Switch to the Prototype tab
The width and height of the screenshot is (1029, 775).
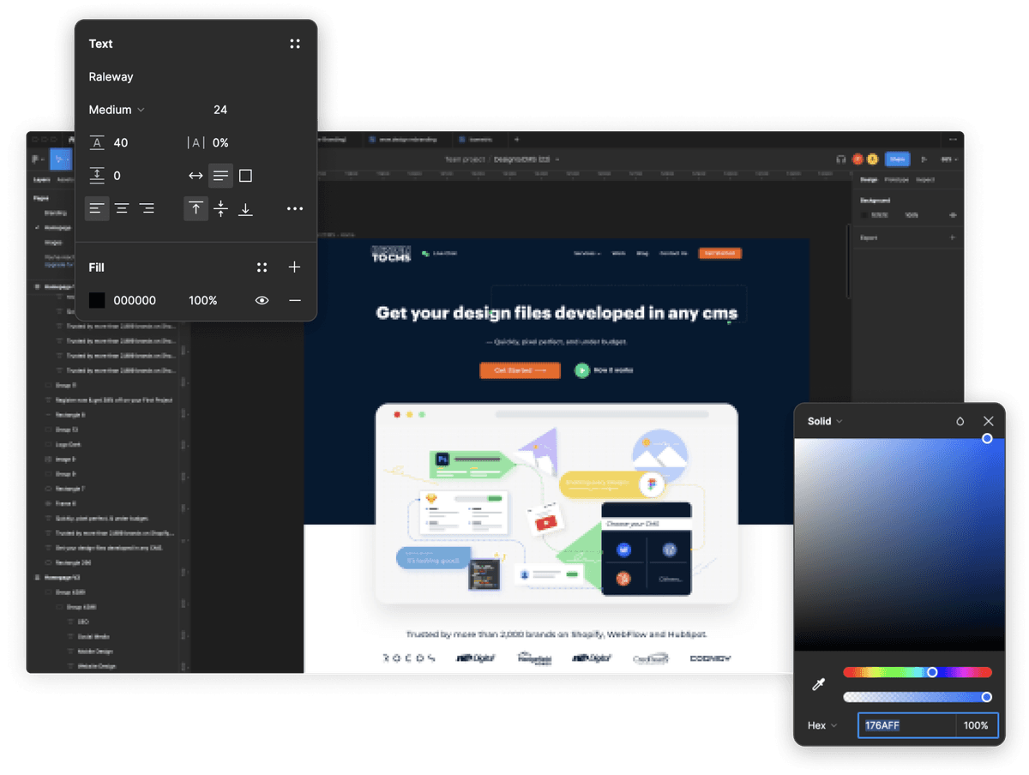(897, 180)
